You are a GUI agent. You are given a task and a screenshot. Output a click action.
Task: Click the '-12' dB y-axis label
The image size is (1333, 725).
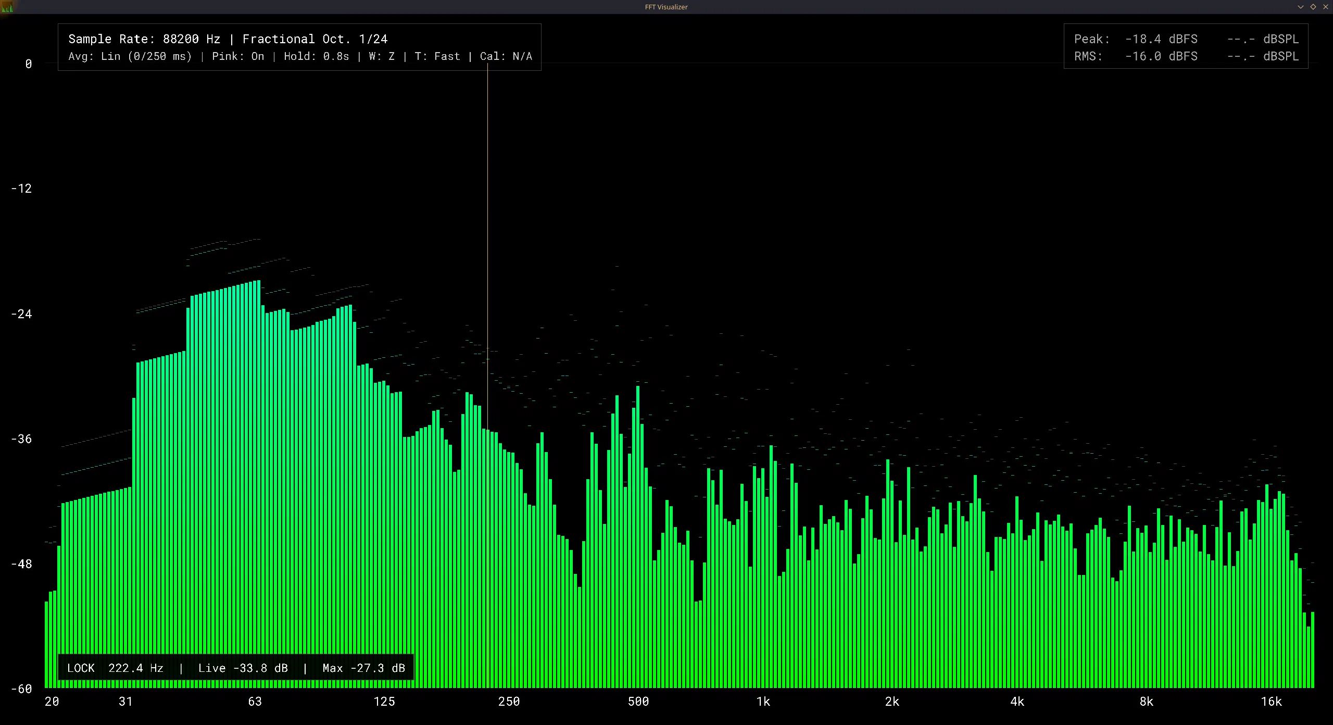point(21,189)
